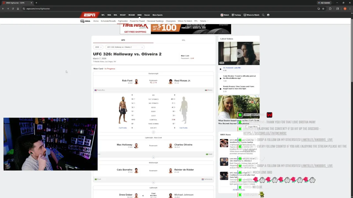The width and height of the screenshot is (353, 198).
Task: Open the ESPN search magnifier
Action: 263,15
